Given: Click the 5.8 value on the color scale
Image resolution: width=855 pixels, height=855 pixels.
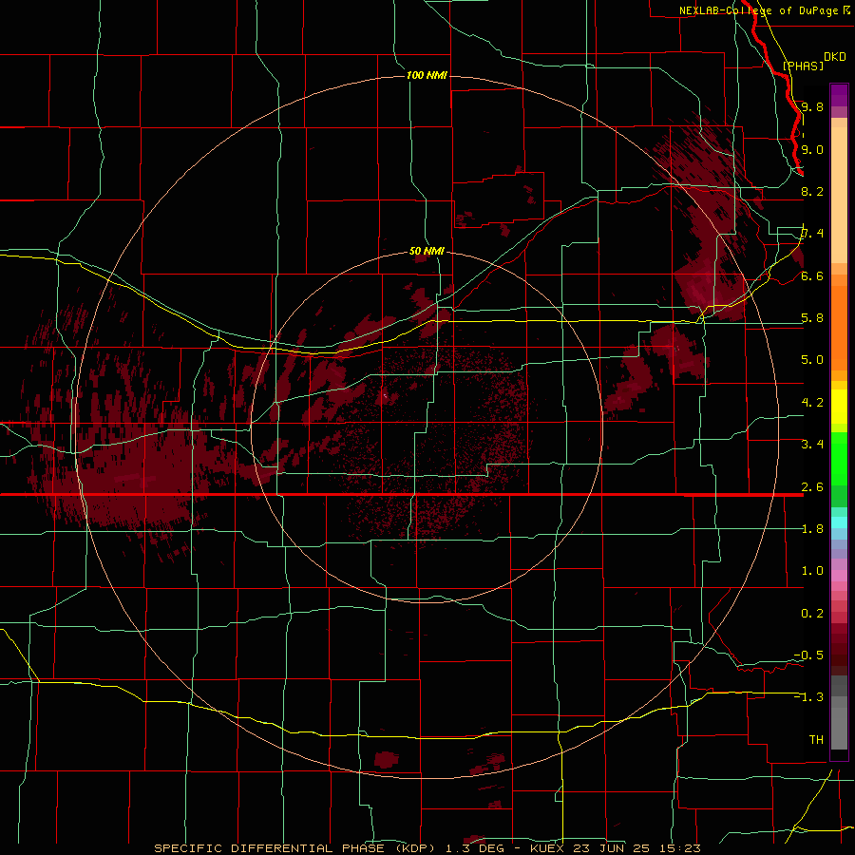Looking at the screenshot, I should [812, 318].
